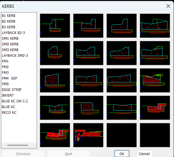The image size is (174, 157).
Task: Pick the FM1 kerb preview thumbnail
Action: pyautogui.click(x=55, y=80)
